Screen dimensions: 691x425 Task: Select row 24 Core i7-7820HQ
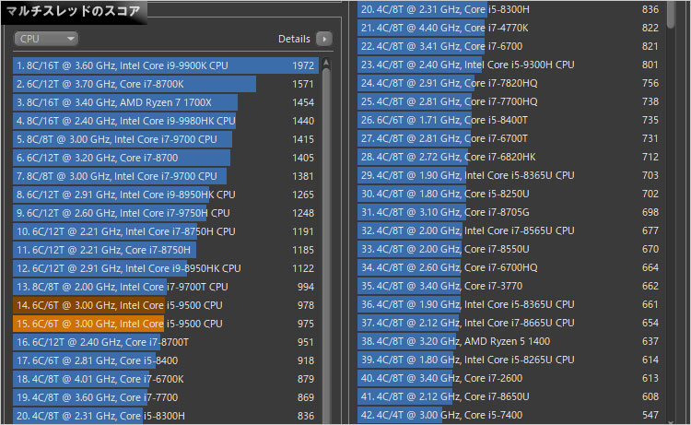click(510, 83)
